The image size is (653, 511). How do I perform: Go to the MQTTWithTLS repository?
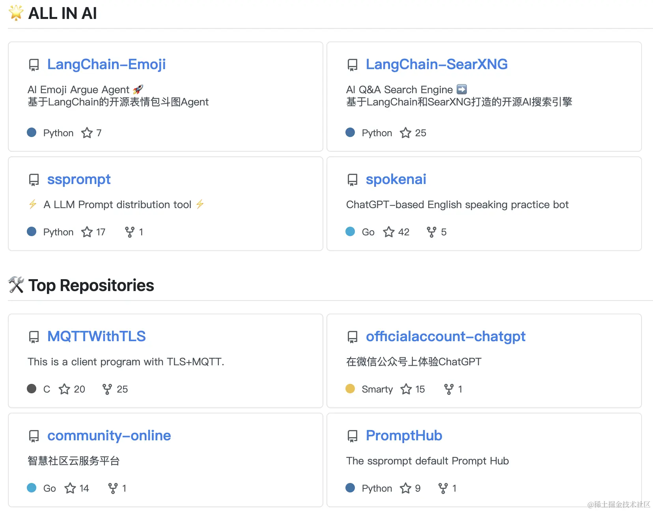pyautogui.click(x=96, y=336)
